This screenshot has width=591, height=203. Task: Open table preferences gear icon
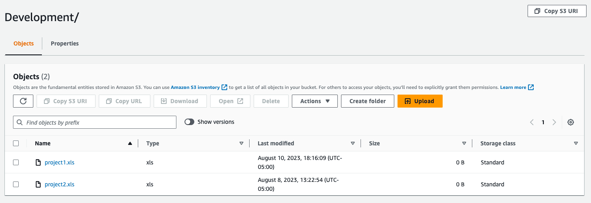point(571,122)
